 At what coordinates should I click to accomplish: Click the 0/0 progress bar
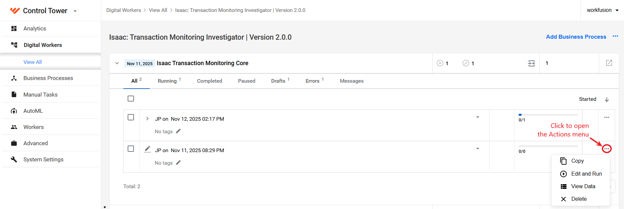(548, 146)
